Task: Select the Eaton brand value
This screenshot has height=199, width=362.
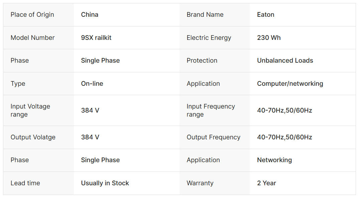Action: click(266, 15)
